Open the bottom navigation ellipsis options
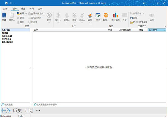 coord(38,111)
